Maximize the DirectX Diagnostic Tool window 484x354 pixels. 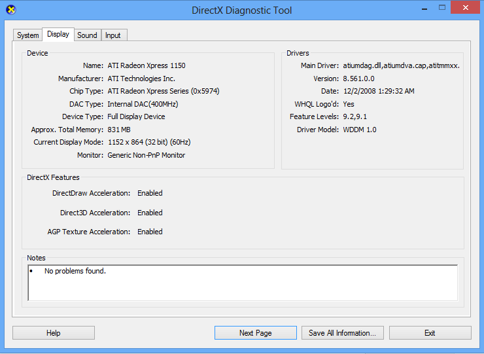(x=442, y=8)
